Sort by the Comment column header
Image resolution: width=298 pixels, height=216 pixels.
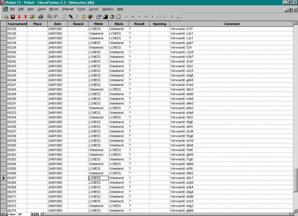click(231, 24)
